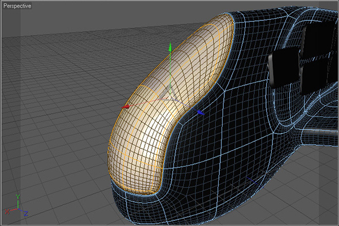Select the blue Z-axis arrow handle
The image size is (339, 226).
[x=200, y=113]
